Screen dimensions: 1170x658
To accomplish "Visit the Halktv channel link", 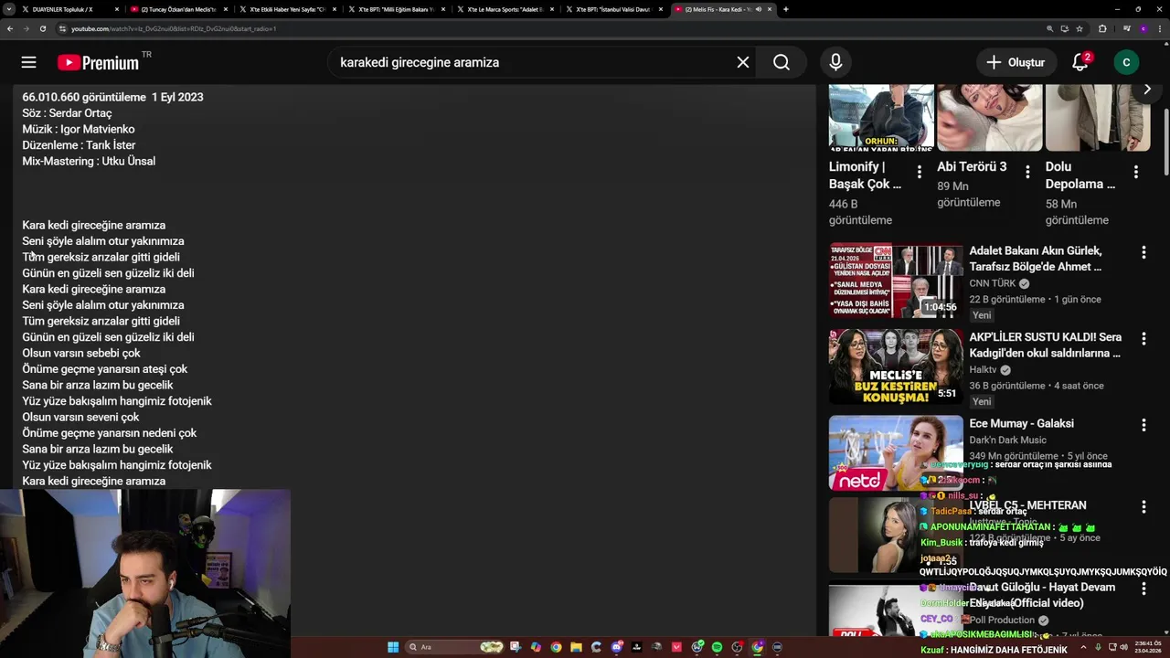I will tap(983, 369).
